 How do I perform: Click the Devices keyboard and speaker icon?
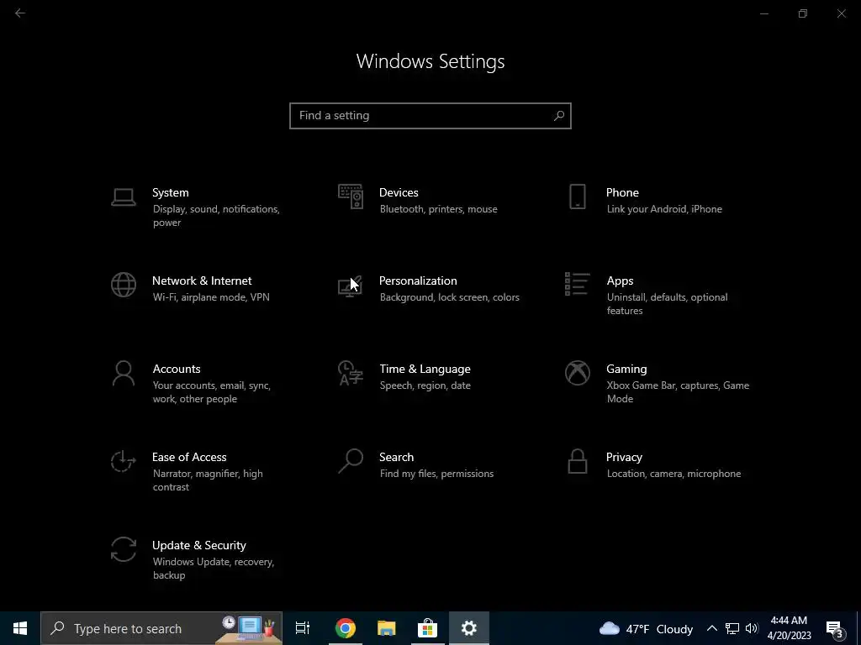pyautogui.click(x=351, y=197)
